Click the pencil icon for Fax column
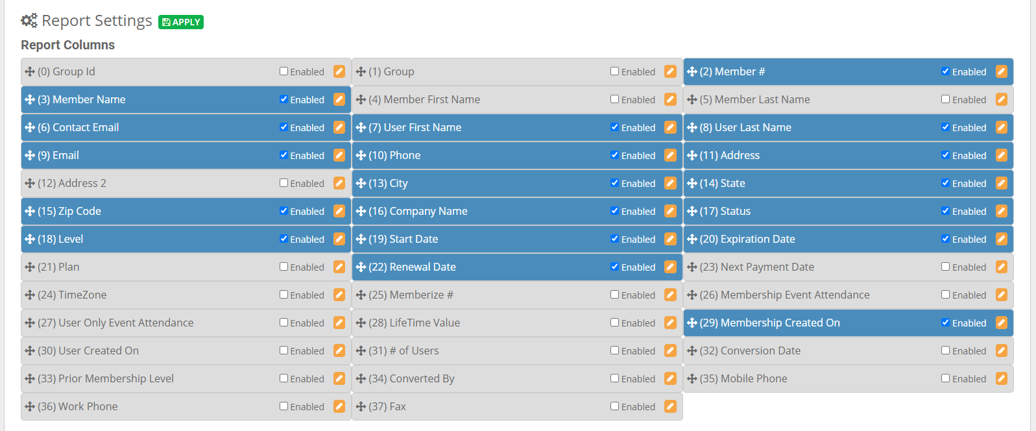The image size is (1036, 431). tap(670, 406)
